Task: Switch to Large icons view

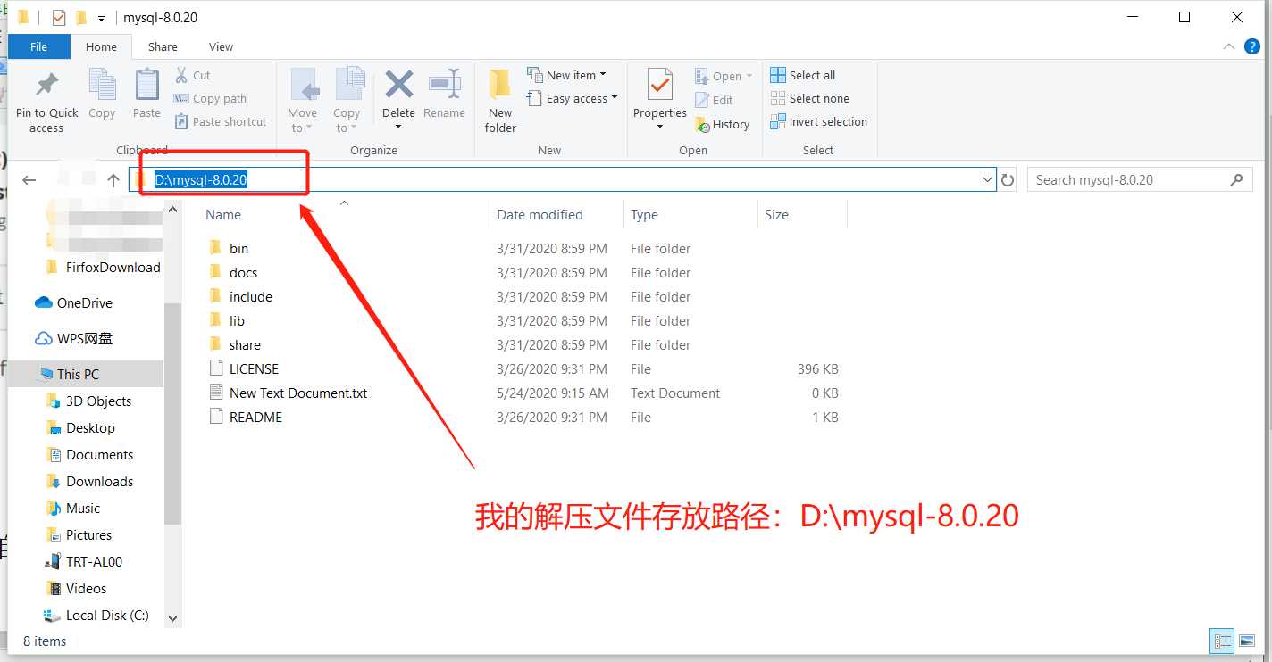Action: pos(1247,641)
